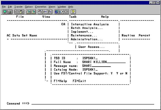
Task: Open the Options menu
Action: click(x=29, y=7)
